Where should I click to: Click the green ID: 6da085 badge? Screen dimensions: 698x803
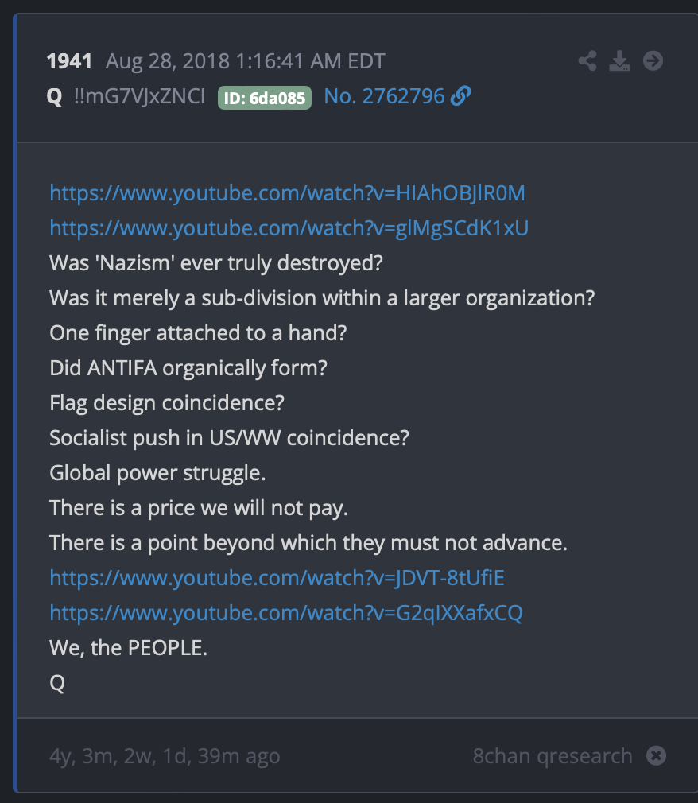pos(264,97)
